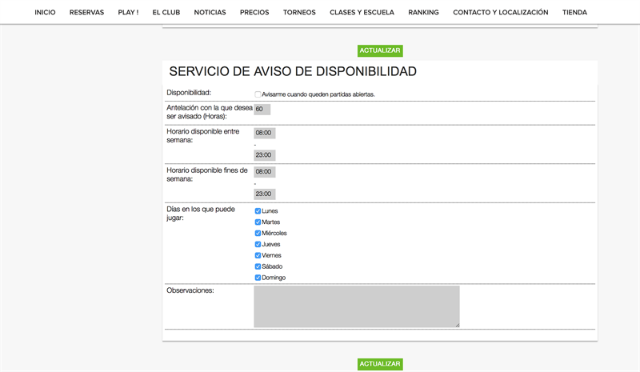Uncheck the Sábado checkbox
640x372 pixels.
click(x=258, y=266)
